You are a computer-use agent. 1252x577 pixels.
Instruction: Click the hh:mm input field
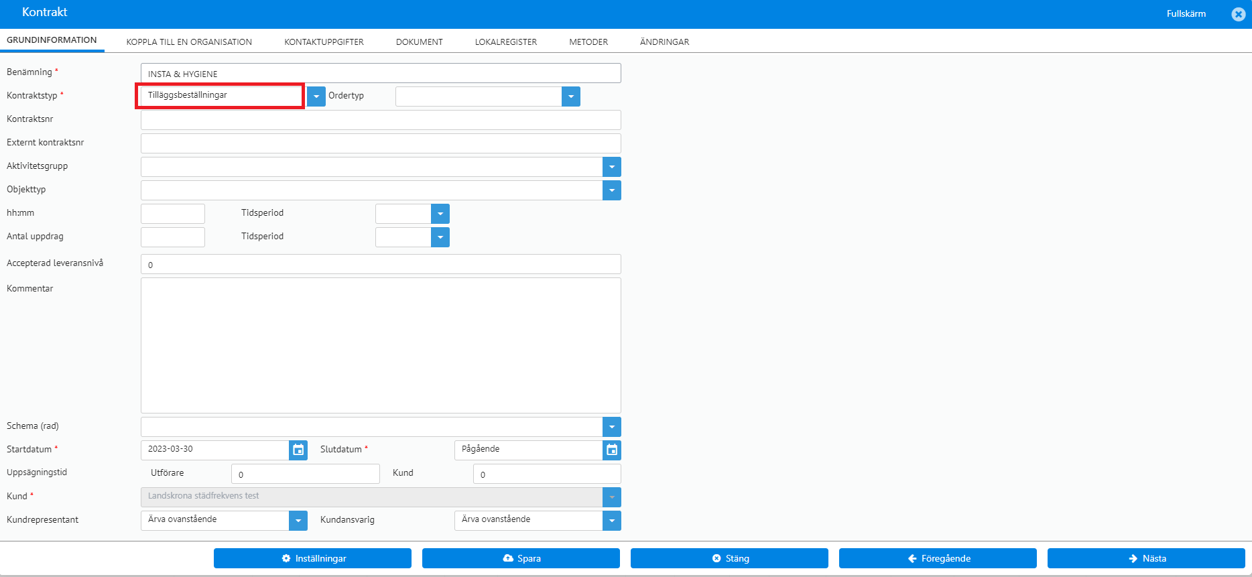pyautogui.click(x=173, y=214)
